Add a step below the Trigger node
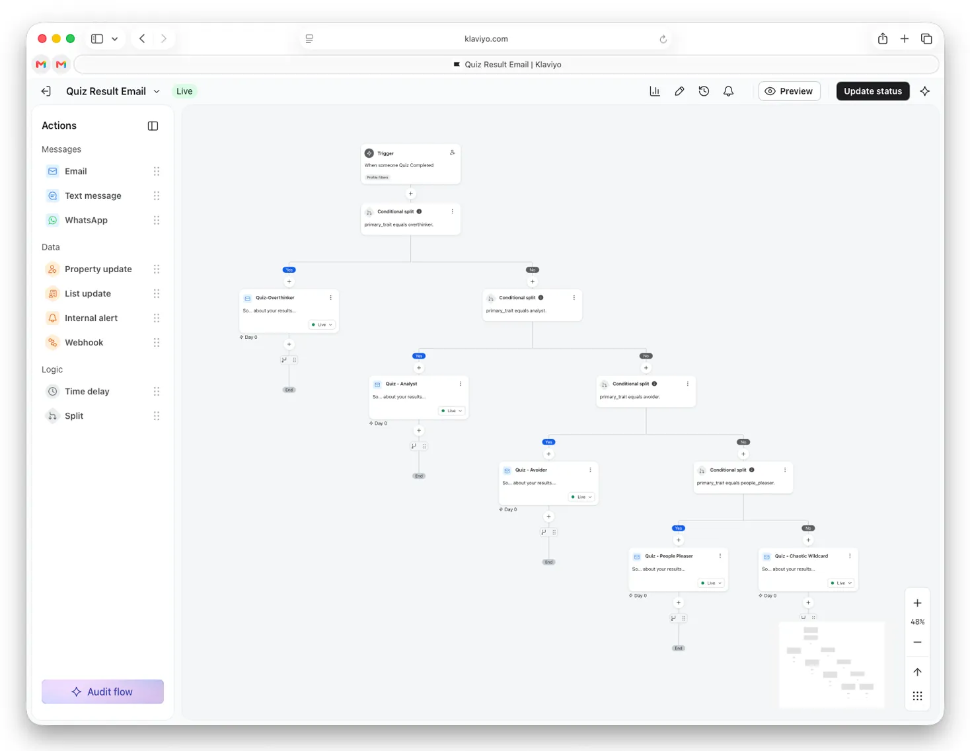The height and width of the screenshot is (751, 970). (x=410, y=194)
